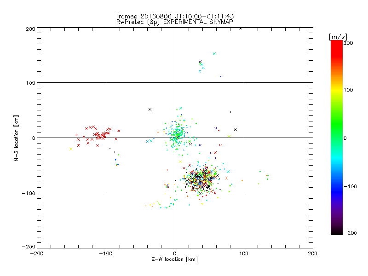The height and width of the screenshot is (276, 368).
Task: Click the black X marker at the plot's top edge
Action: [x=241, y=29]
